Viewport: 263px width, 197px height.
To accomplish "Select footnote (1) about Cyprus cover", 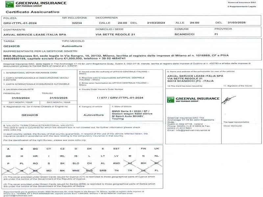I will coord(79,178).
